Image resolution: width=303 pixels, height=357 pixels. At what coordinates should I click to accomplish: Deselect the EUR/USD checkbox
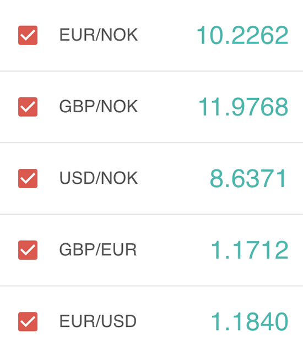(x=28, y=321)
